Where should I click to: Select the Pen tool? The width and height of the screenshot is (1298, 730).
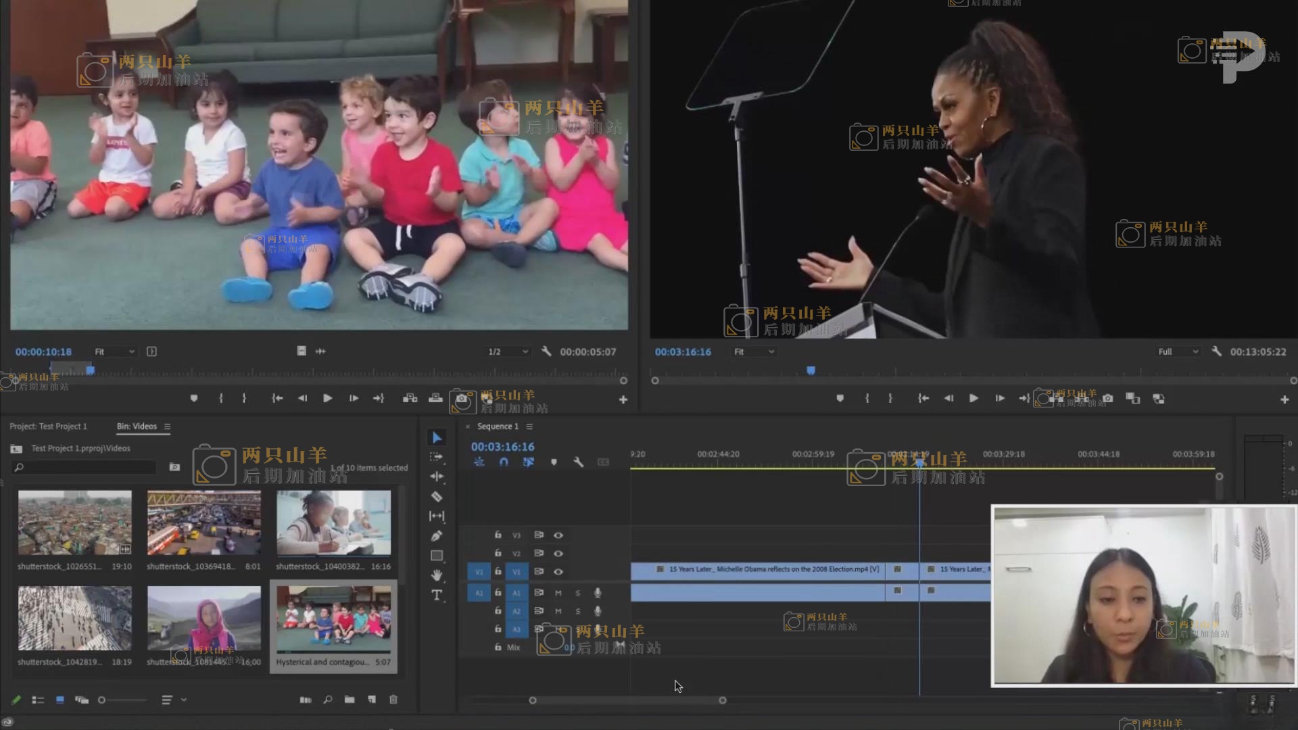437,536
